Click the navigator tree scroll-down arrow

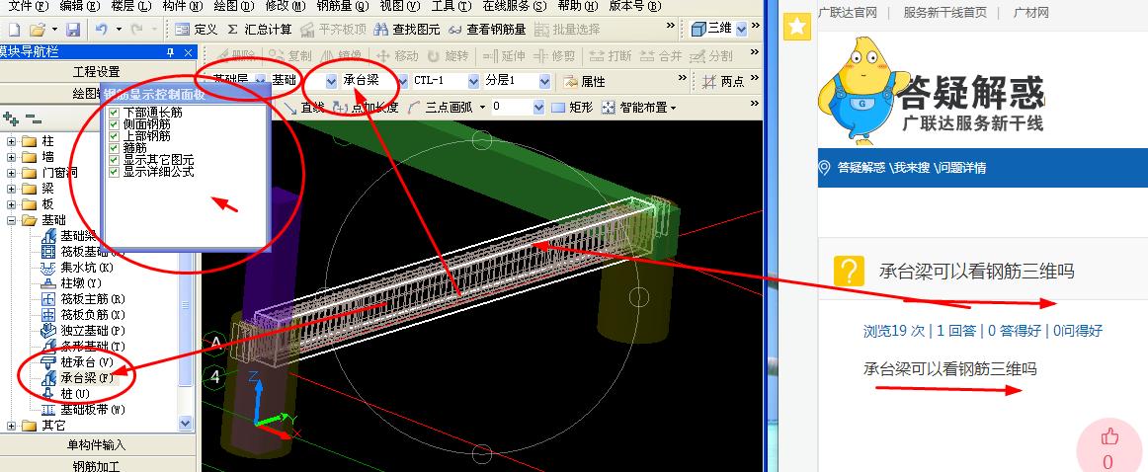(185, 424)
